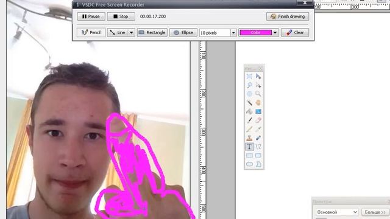Select the Ellipse shape tool in the palette
Viewport: 390px width, 219px height.
click(x=249, y=164)
